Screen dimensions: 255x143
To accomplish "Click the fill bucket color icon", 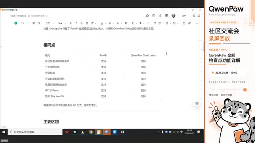I will pos(118,23).
